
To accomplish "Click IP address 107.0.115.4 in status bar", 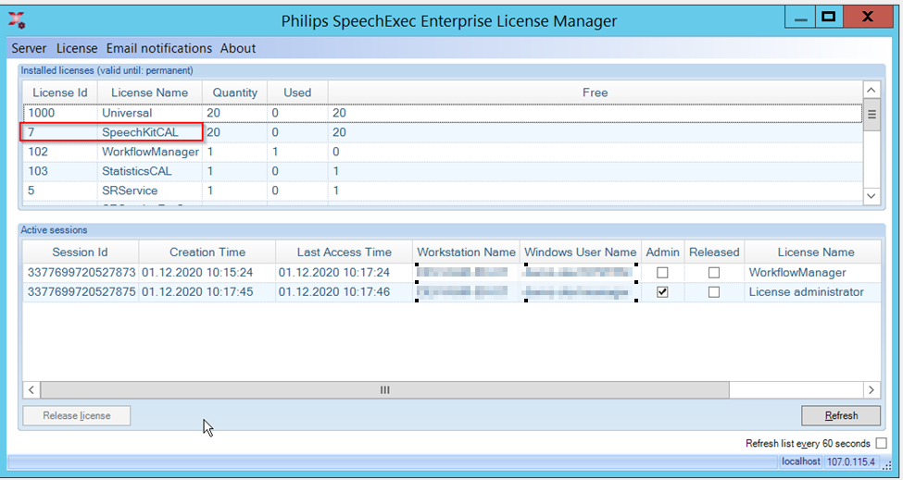I will pos(851,462).
